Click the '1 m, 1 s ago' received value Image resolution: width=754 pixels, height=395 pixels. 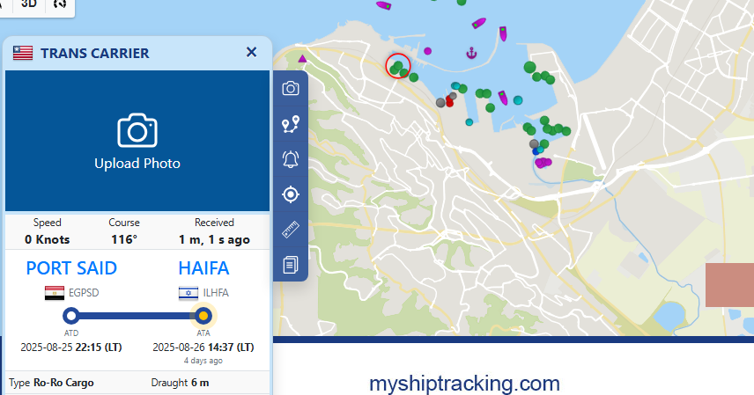click(x=214, y=239)
